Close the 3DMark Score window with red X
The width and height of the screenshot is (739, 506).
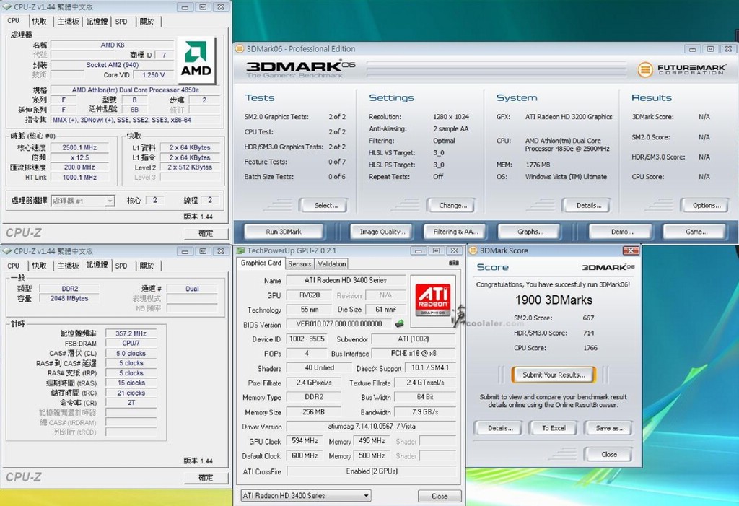tap(631, 250)
